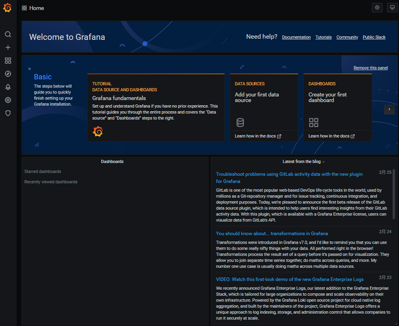Open the Grafana fundamentals tutorial card
The image size is (399, 326).
tap(156, 108)
